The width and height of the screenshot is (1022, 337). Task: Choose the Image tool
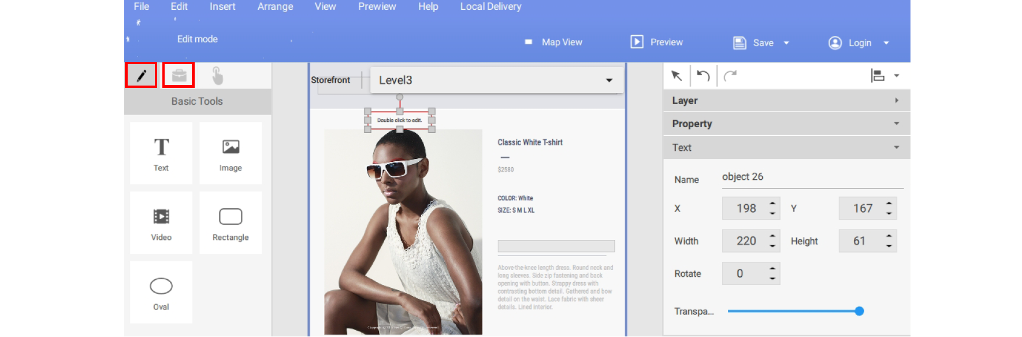(231, 153)
